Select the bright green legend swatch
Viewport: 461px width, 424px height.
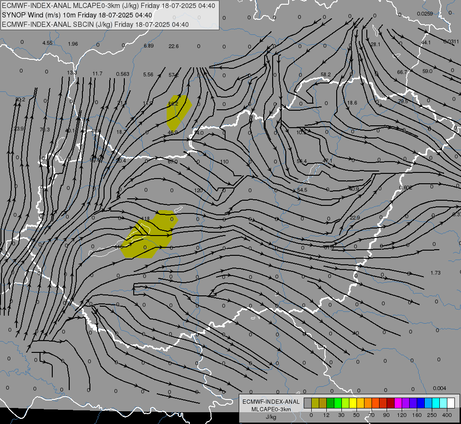[x=338, y=403]
